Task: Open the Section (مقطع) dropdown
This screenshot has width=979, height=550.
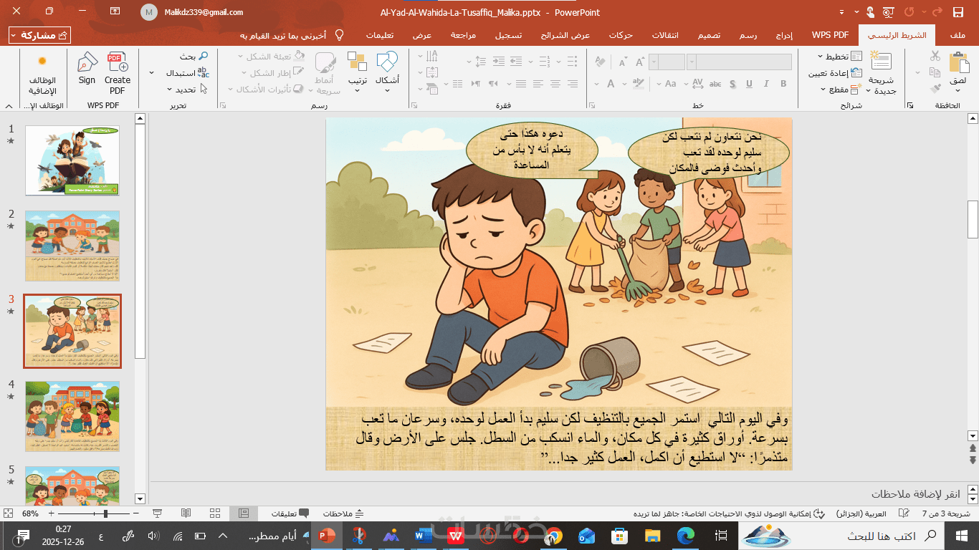Action: tap(840, 90)
